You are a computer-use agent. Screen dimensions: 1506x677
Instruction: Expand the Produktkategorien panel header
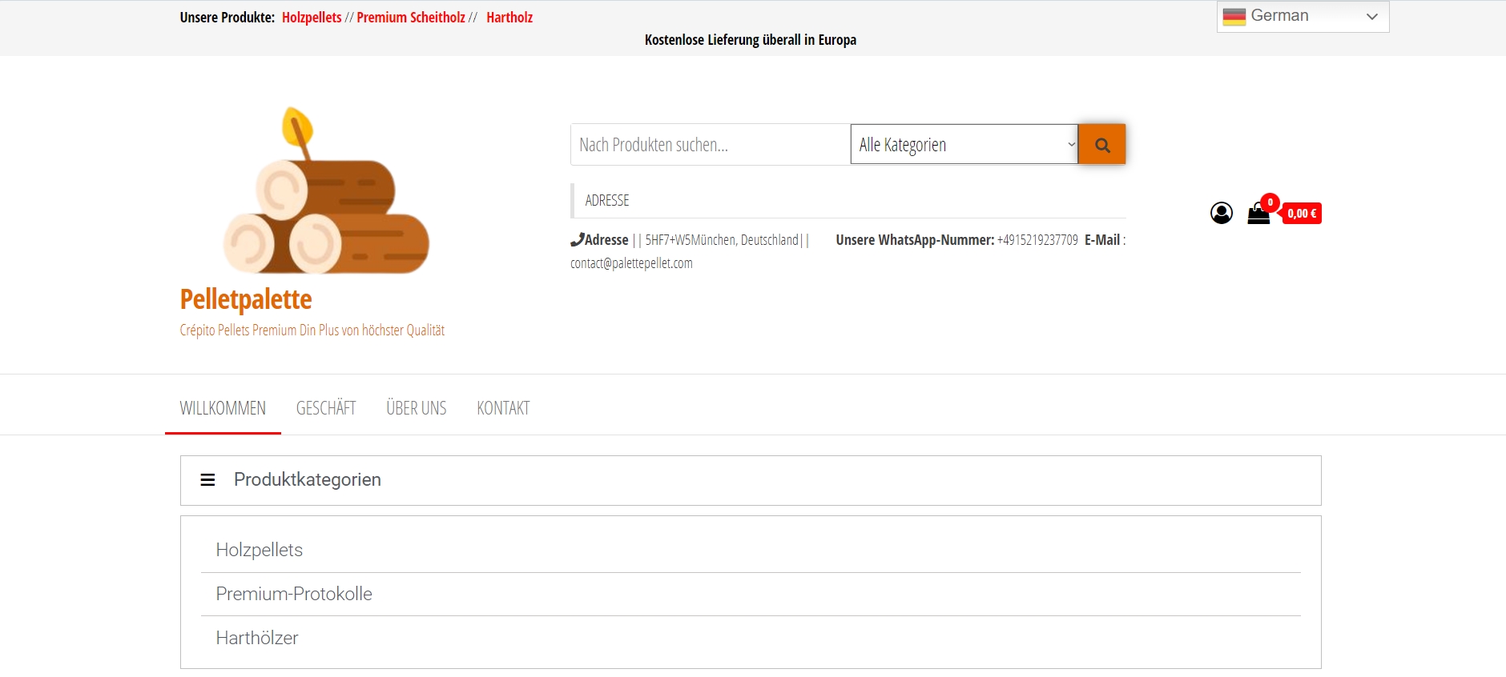(x=751, y=480)
